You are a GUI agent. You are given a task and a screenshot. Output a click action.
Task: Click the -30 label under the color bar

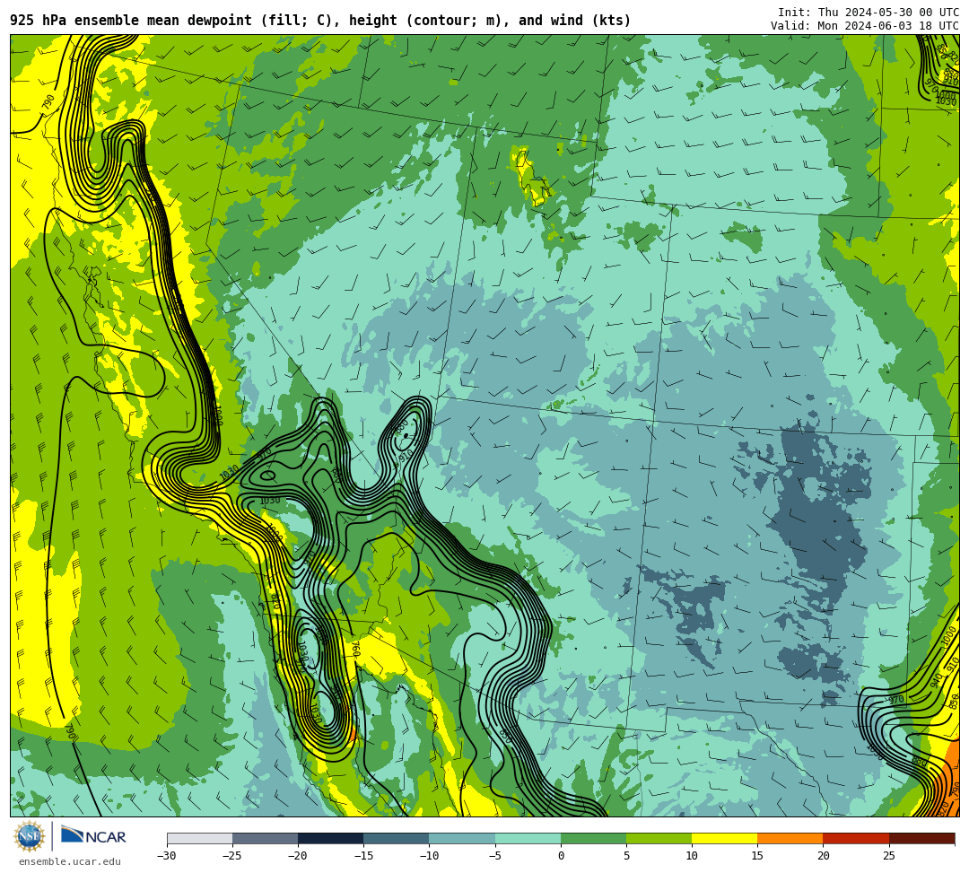click(x=167, y=856)
